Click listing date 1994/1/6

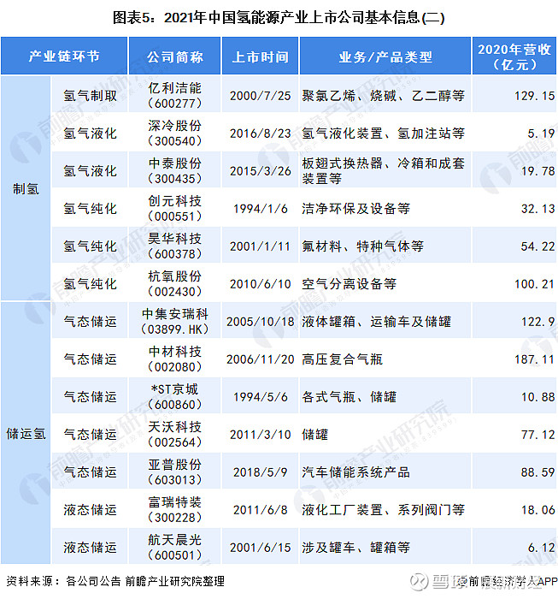[260, 209]
